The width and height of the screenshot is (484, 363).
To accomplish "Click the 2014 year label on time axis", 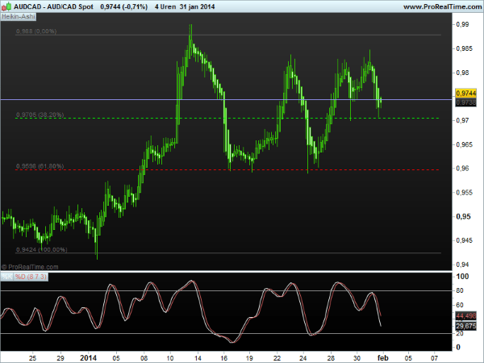I will (88, 358).
